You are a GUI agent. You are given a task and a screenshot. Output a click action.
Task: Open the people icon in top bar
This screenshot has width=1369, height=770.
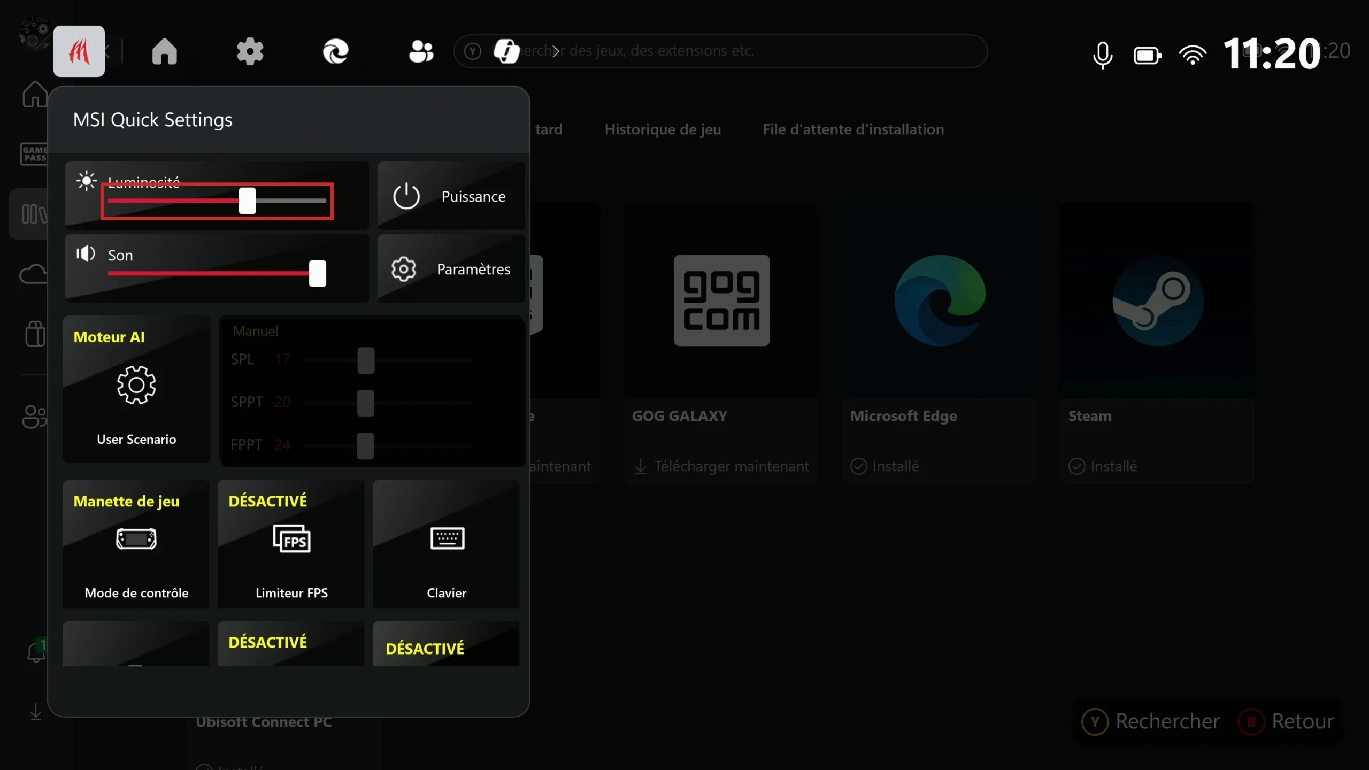pyautogui.click(x=421, y=51)
